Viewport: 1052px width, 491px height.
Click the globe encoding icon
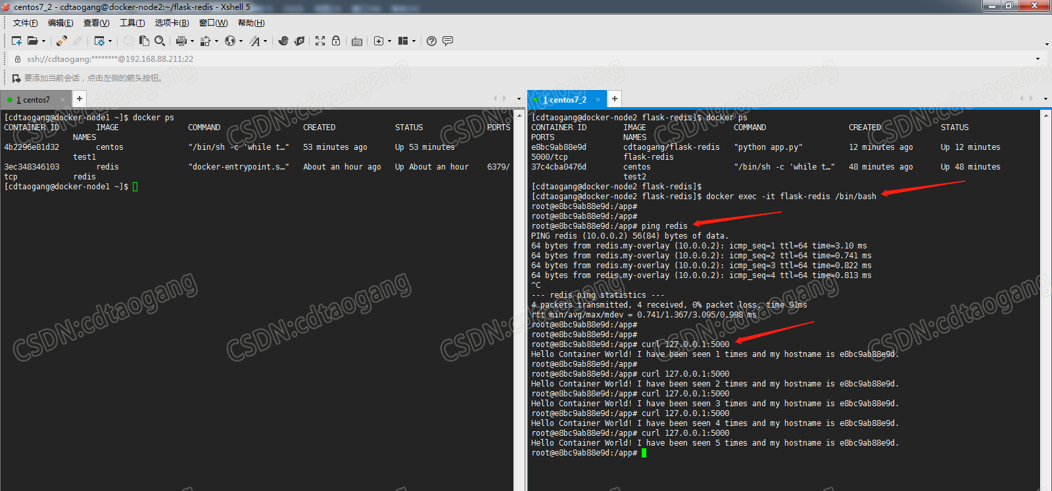point(229,41)
